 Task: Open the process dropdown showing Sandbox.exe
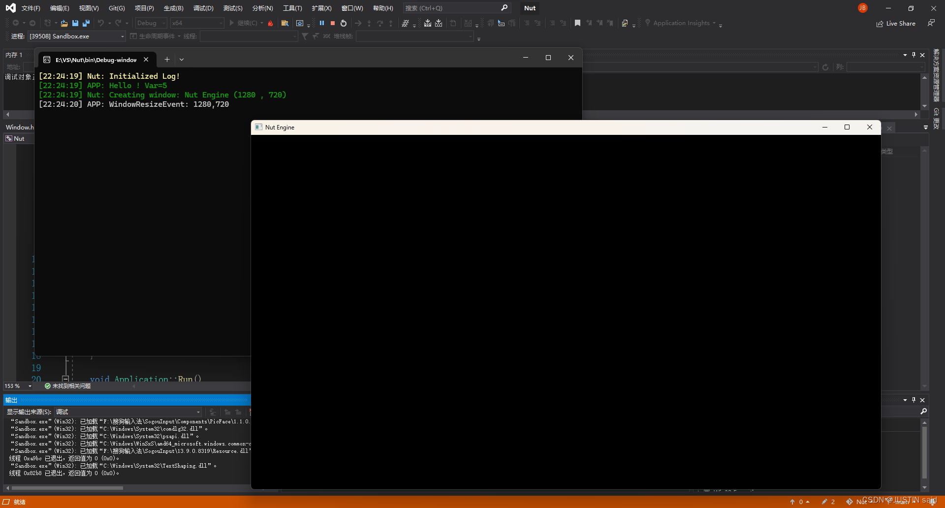[x=76, y=36]
